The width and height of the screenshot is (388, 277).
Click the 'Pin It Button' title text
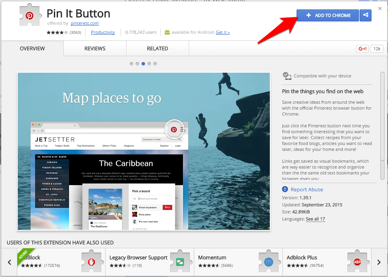(78, 13)
